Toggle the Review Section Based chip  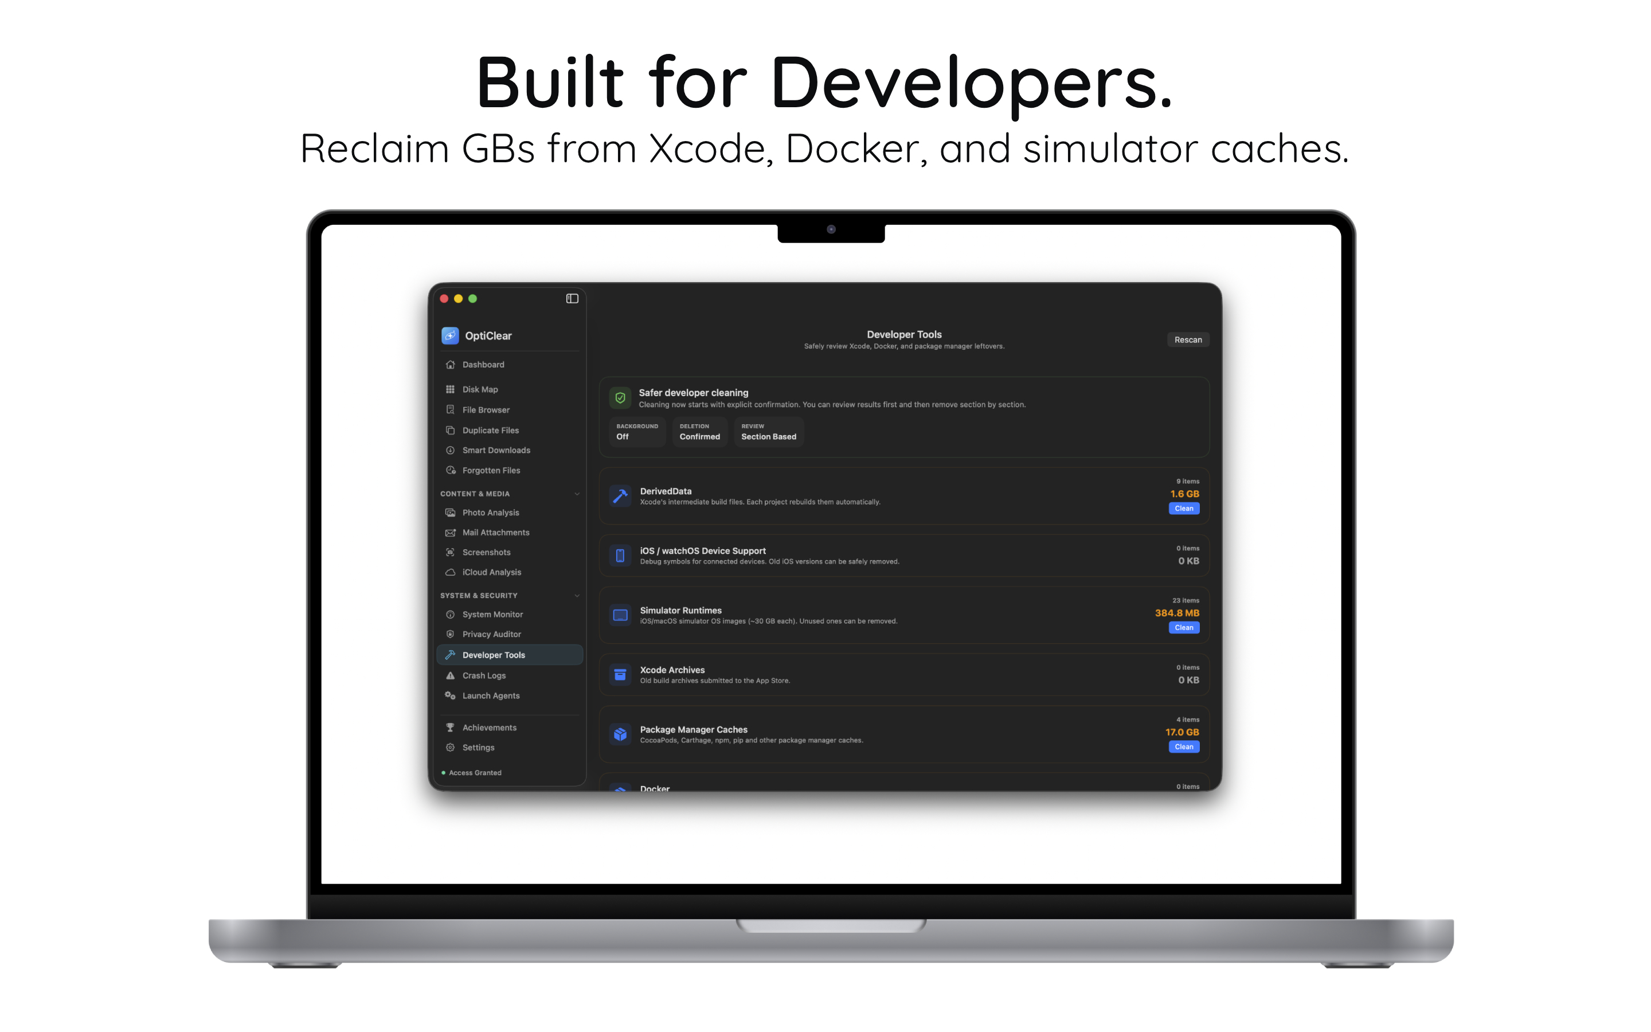[768, 431]
